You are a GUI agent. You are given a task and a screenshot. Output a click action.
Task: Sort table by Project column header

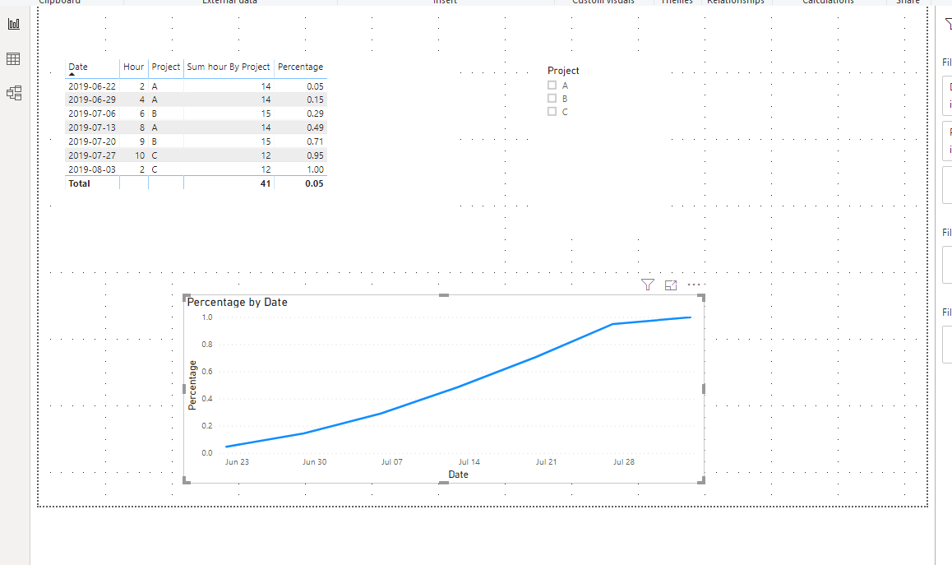point(166,67)
